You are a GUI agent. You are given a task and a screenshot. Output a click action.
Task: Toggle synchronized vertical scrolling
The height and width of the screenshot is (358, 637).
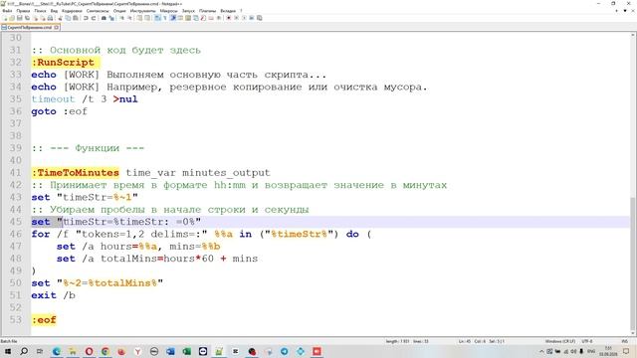(139, 18)
